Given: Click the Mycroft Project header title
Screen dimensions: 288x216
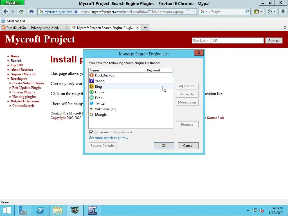Looking at the screenshot, I should tap(40, 39).
